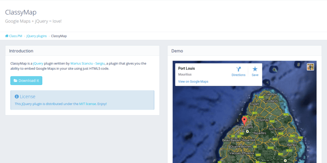Click the Save star icon

[255, 69]
